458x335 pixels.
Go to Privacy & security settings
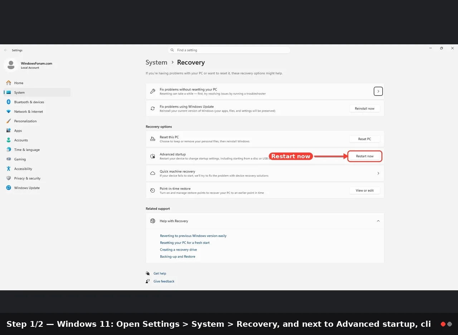(37, 178)
